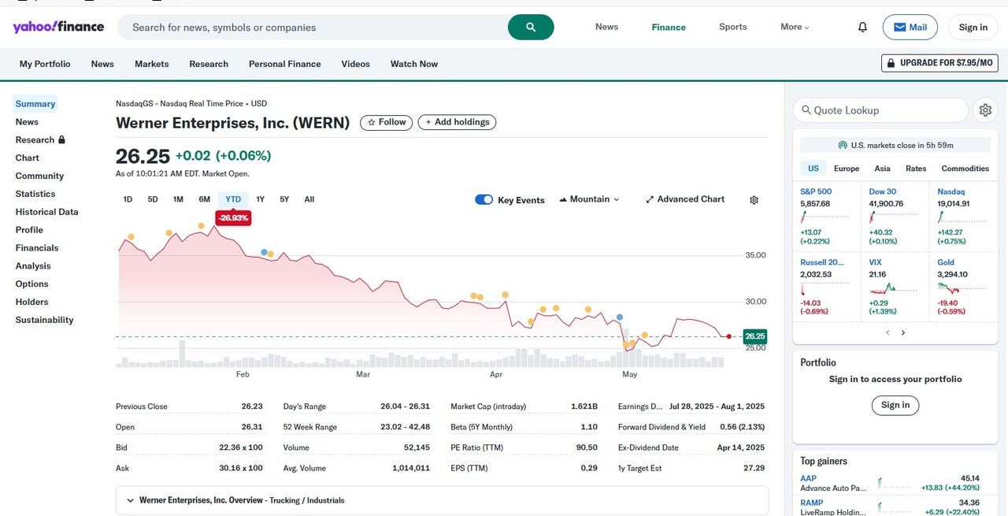Screen dimensions: 1008x516
Task: Open Holders in the left sidebar
Action: (31, 302)
